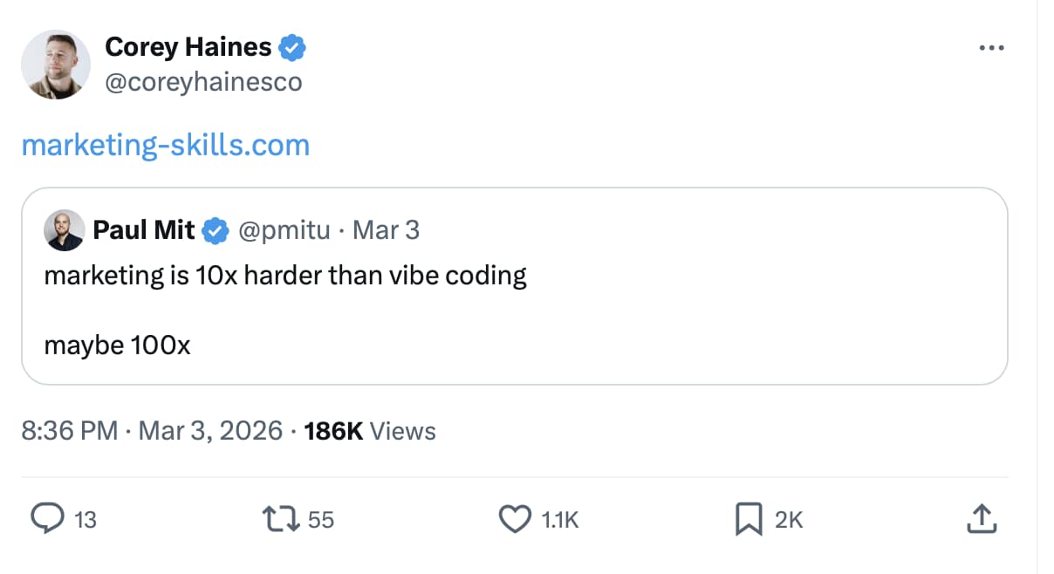Click the @coreyhainesco handle
Viewport: 1054px width, 574px height.
205,81
